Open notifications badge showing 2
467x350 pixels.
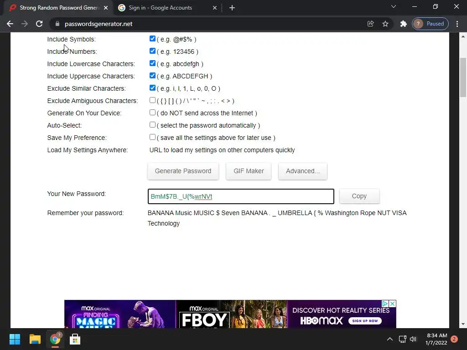[454, 339]
